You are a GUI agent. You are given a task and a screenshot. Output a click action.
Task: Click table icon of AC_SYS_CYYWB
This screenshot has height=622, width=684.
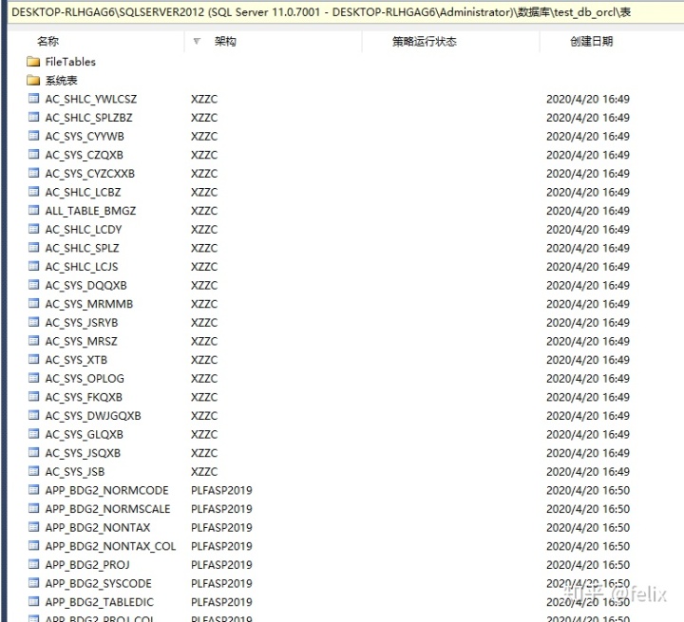tap(33, 136)
